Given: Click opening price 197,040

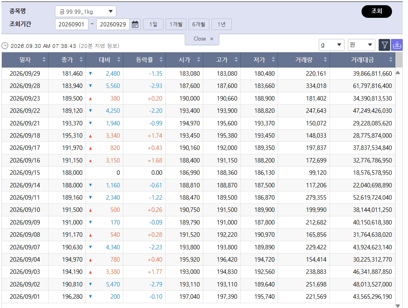Looking at the screenshot, I should click(x=190, y=296).
